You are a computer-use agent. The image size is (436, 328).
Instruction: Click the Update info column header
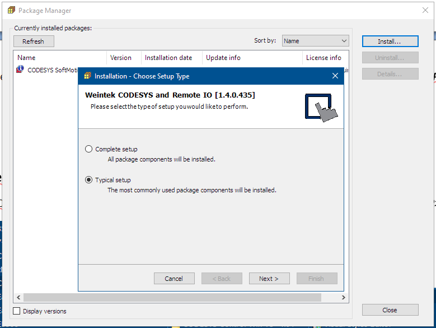click(252, 58)
